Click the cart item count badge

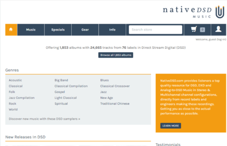point(202,30)
